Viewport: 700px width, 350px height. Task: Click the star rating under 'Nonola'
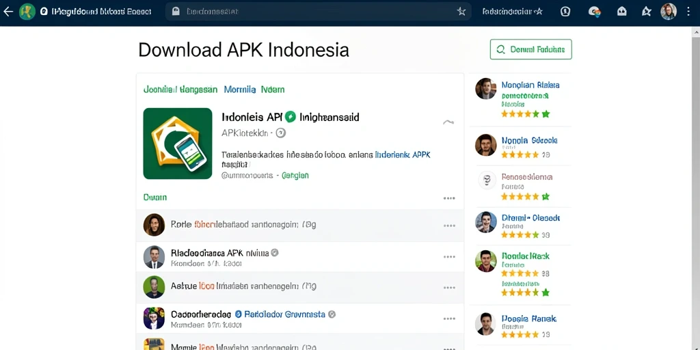pos(520,155)
